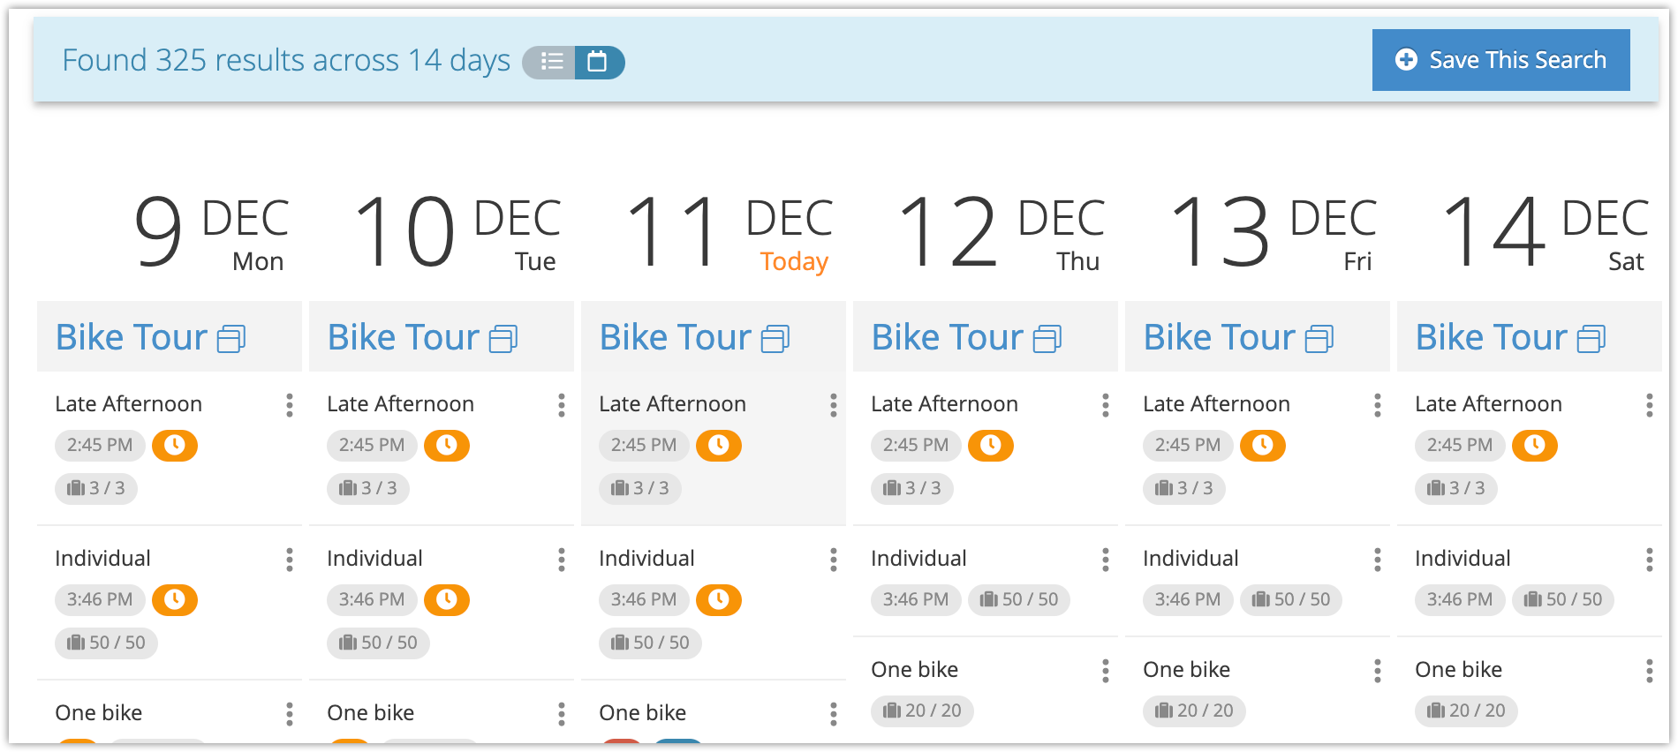Viewport: 1678px width, 752px height.
Task: Select the 9 DEC Mon date header
Action: tap(211, 232)
